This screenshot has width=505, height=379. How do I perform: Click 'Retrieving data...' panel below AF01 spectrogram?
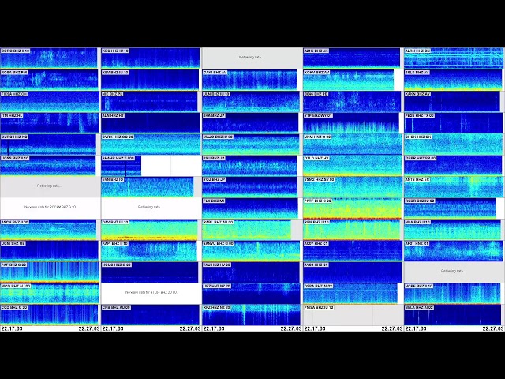click(453, 272)
